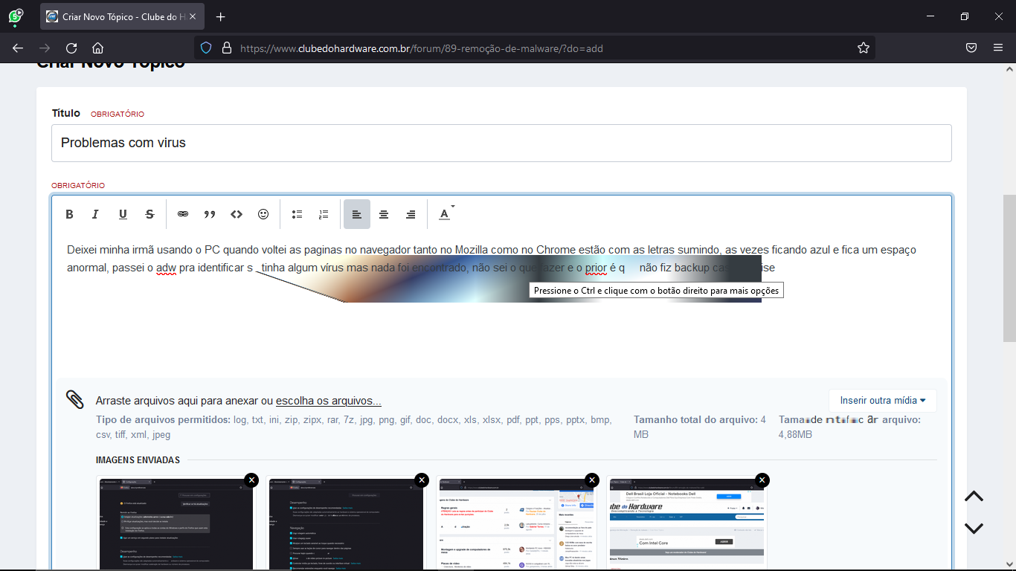Screen dimensions: 1016x571
Task: Show site tracking protection shield info
Action: click(207, 48)
